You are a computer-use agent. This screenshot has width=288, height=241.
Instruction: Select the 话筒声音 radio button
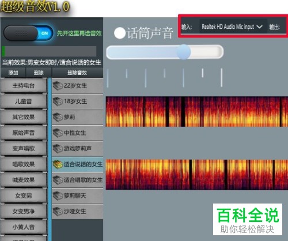(x=120, y=33)
